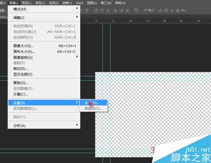The width and height of the screenshot is (211, 163).
Task: Click the distribute left edges icon
Action: [116, 11]
